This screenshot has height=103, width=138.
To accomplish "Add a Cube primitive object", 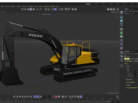I will (121, 21).
